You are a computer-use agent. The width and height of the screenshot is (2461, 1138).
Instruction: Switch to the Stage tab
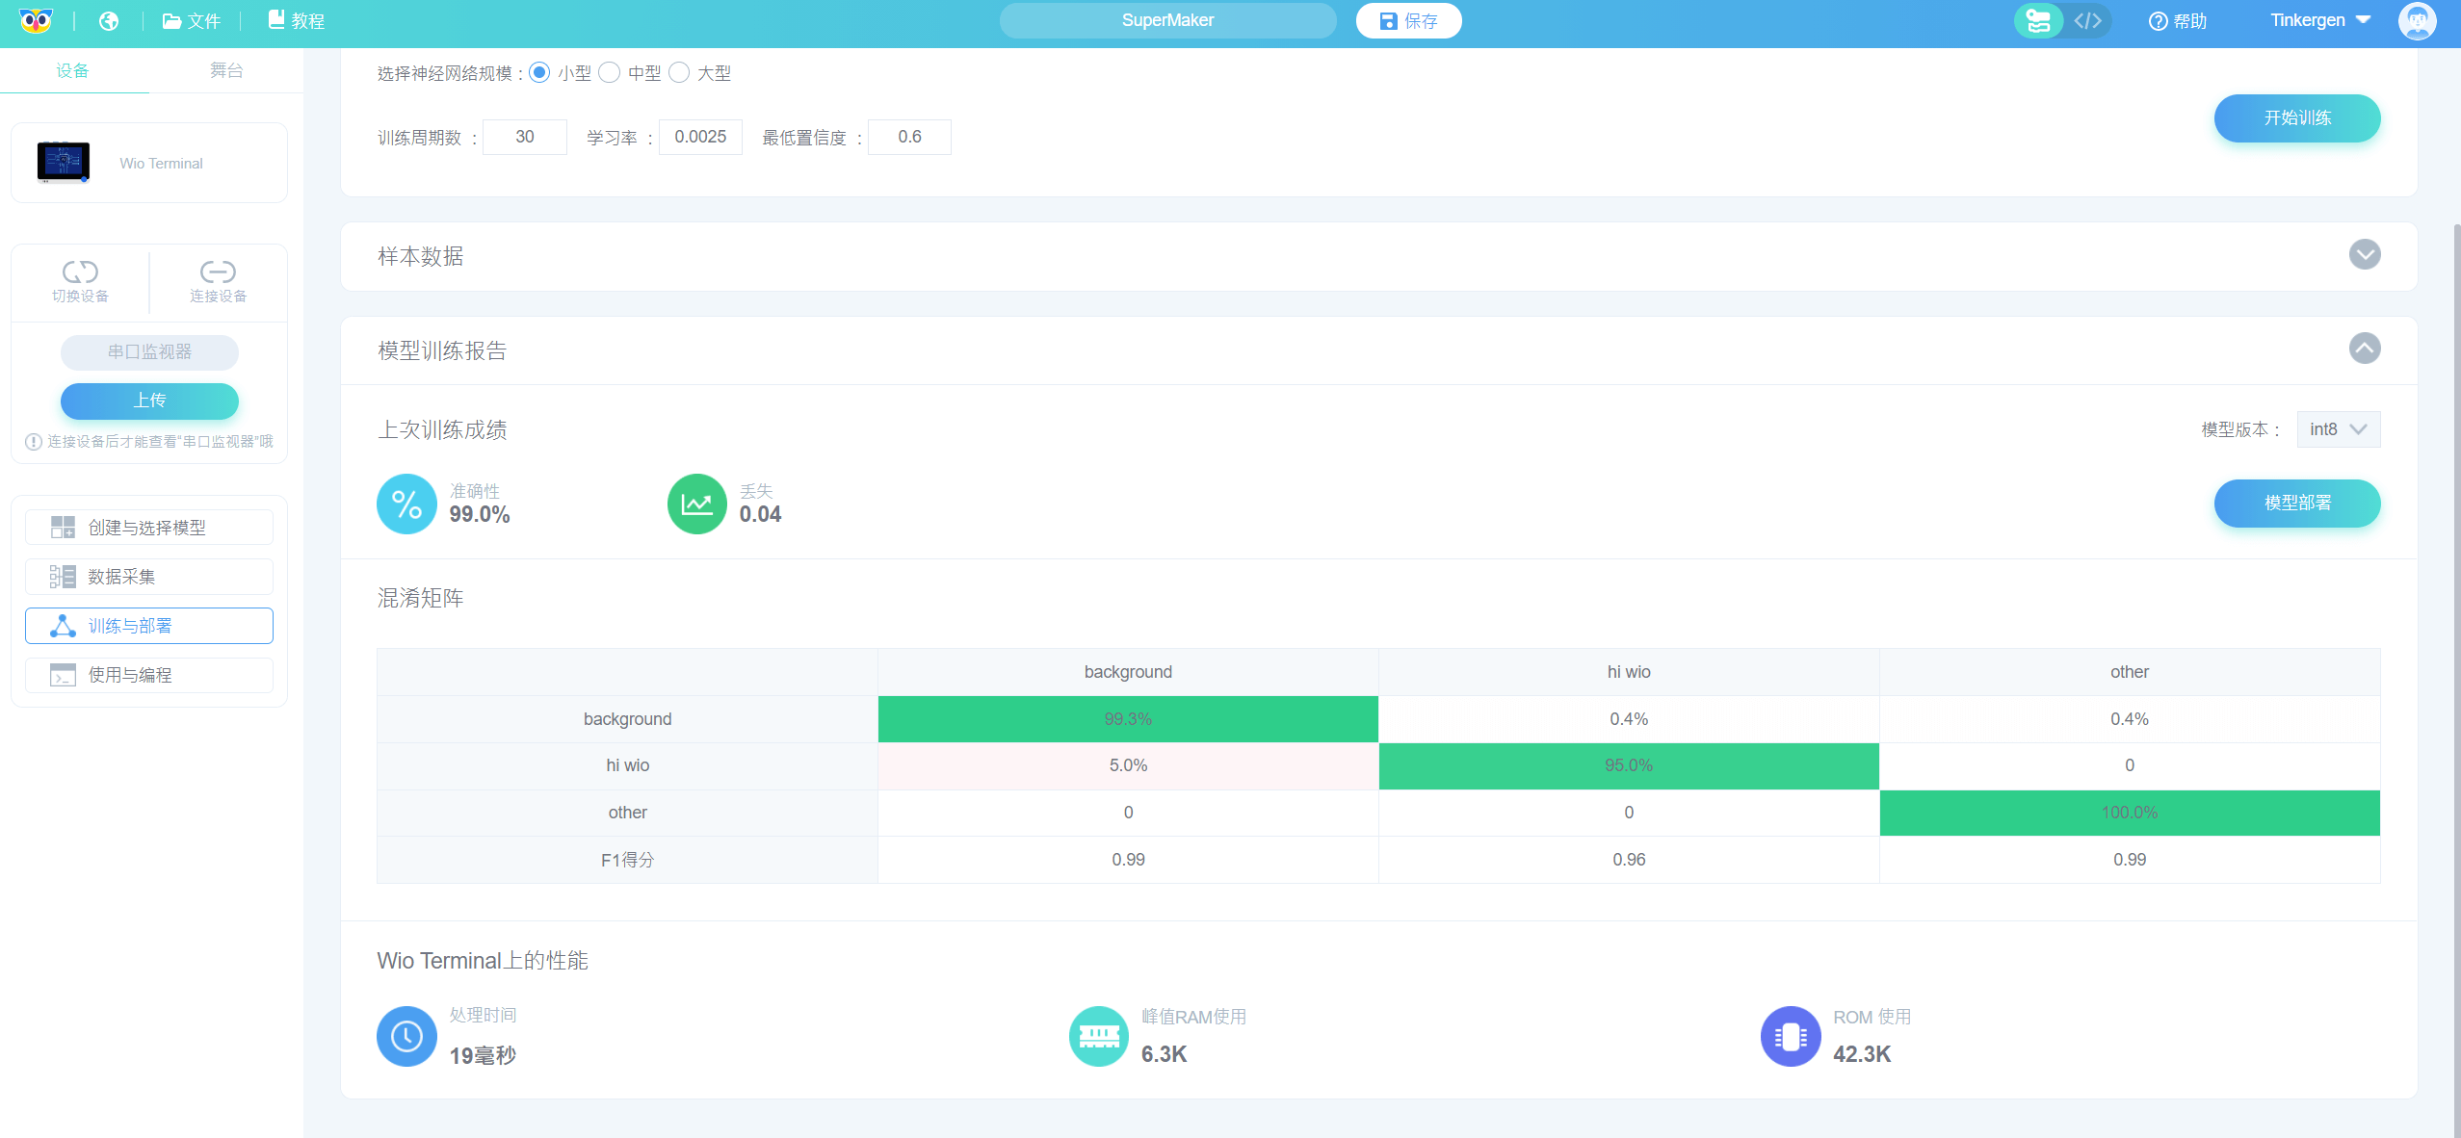click(x=226, y=70)
